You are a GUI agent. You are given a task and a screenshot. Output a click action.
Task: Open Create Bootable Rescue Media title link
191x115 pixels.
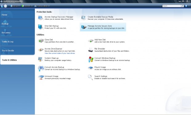coord(100,17)
